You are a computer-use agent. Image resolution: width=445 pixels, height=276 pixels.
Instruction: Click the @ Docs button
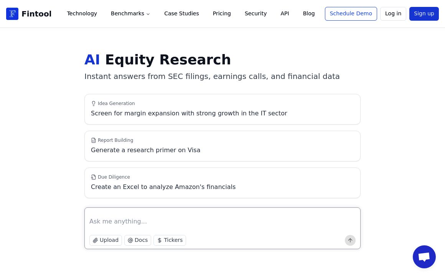click(x=138, y=240)
